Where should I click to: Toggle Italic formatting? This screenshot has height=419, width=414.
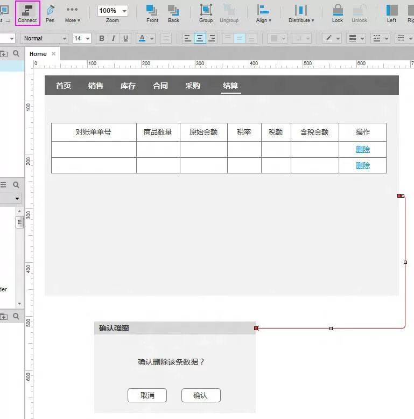point(114,38)
